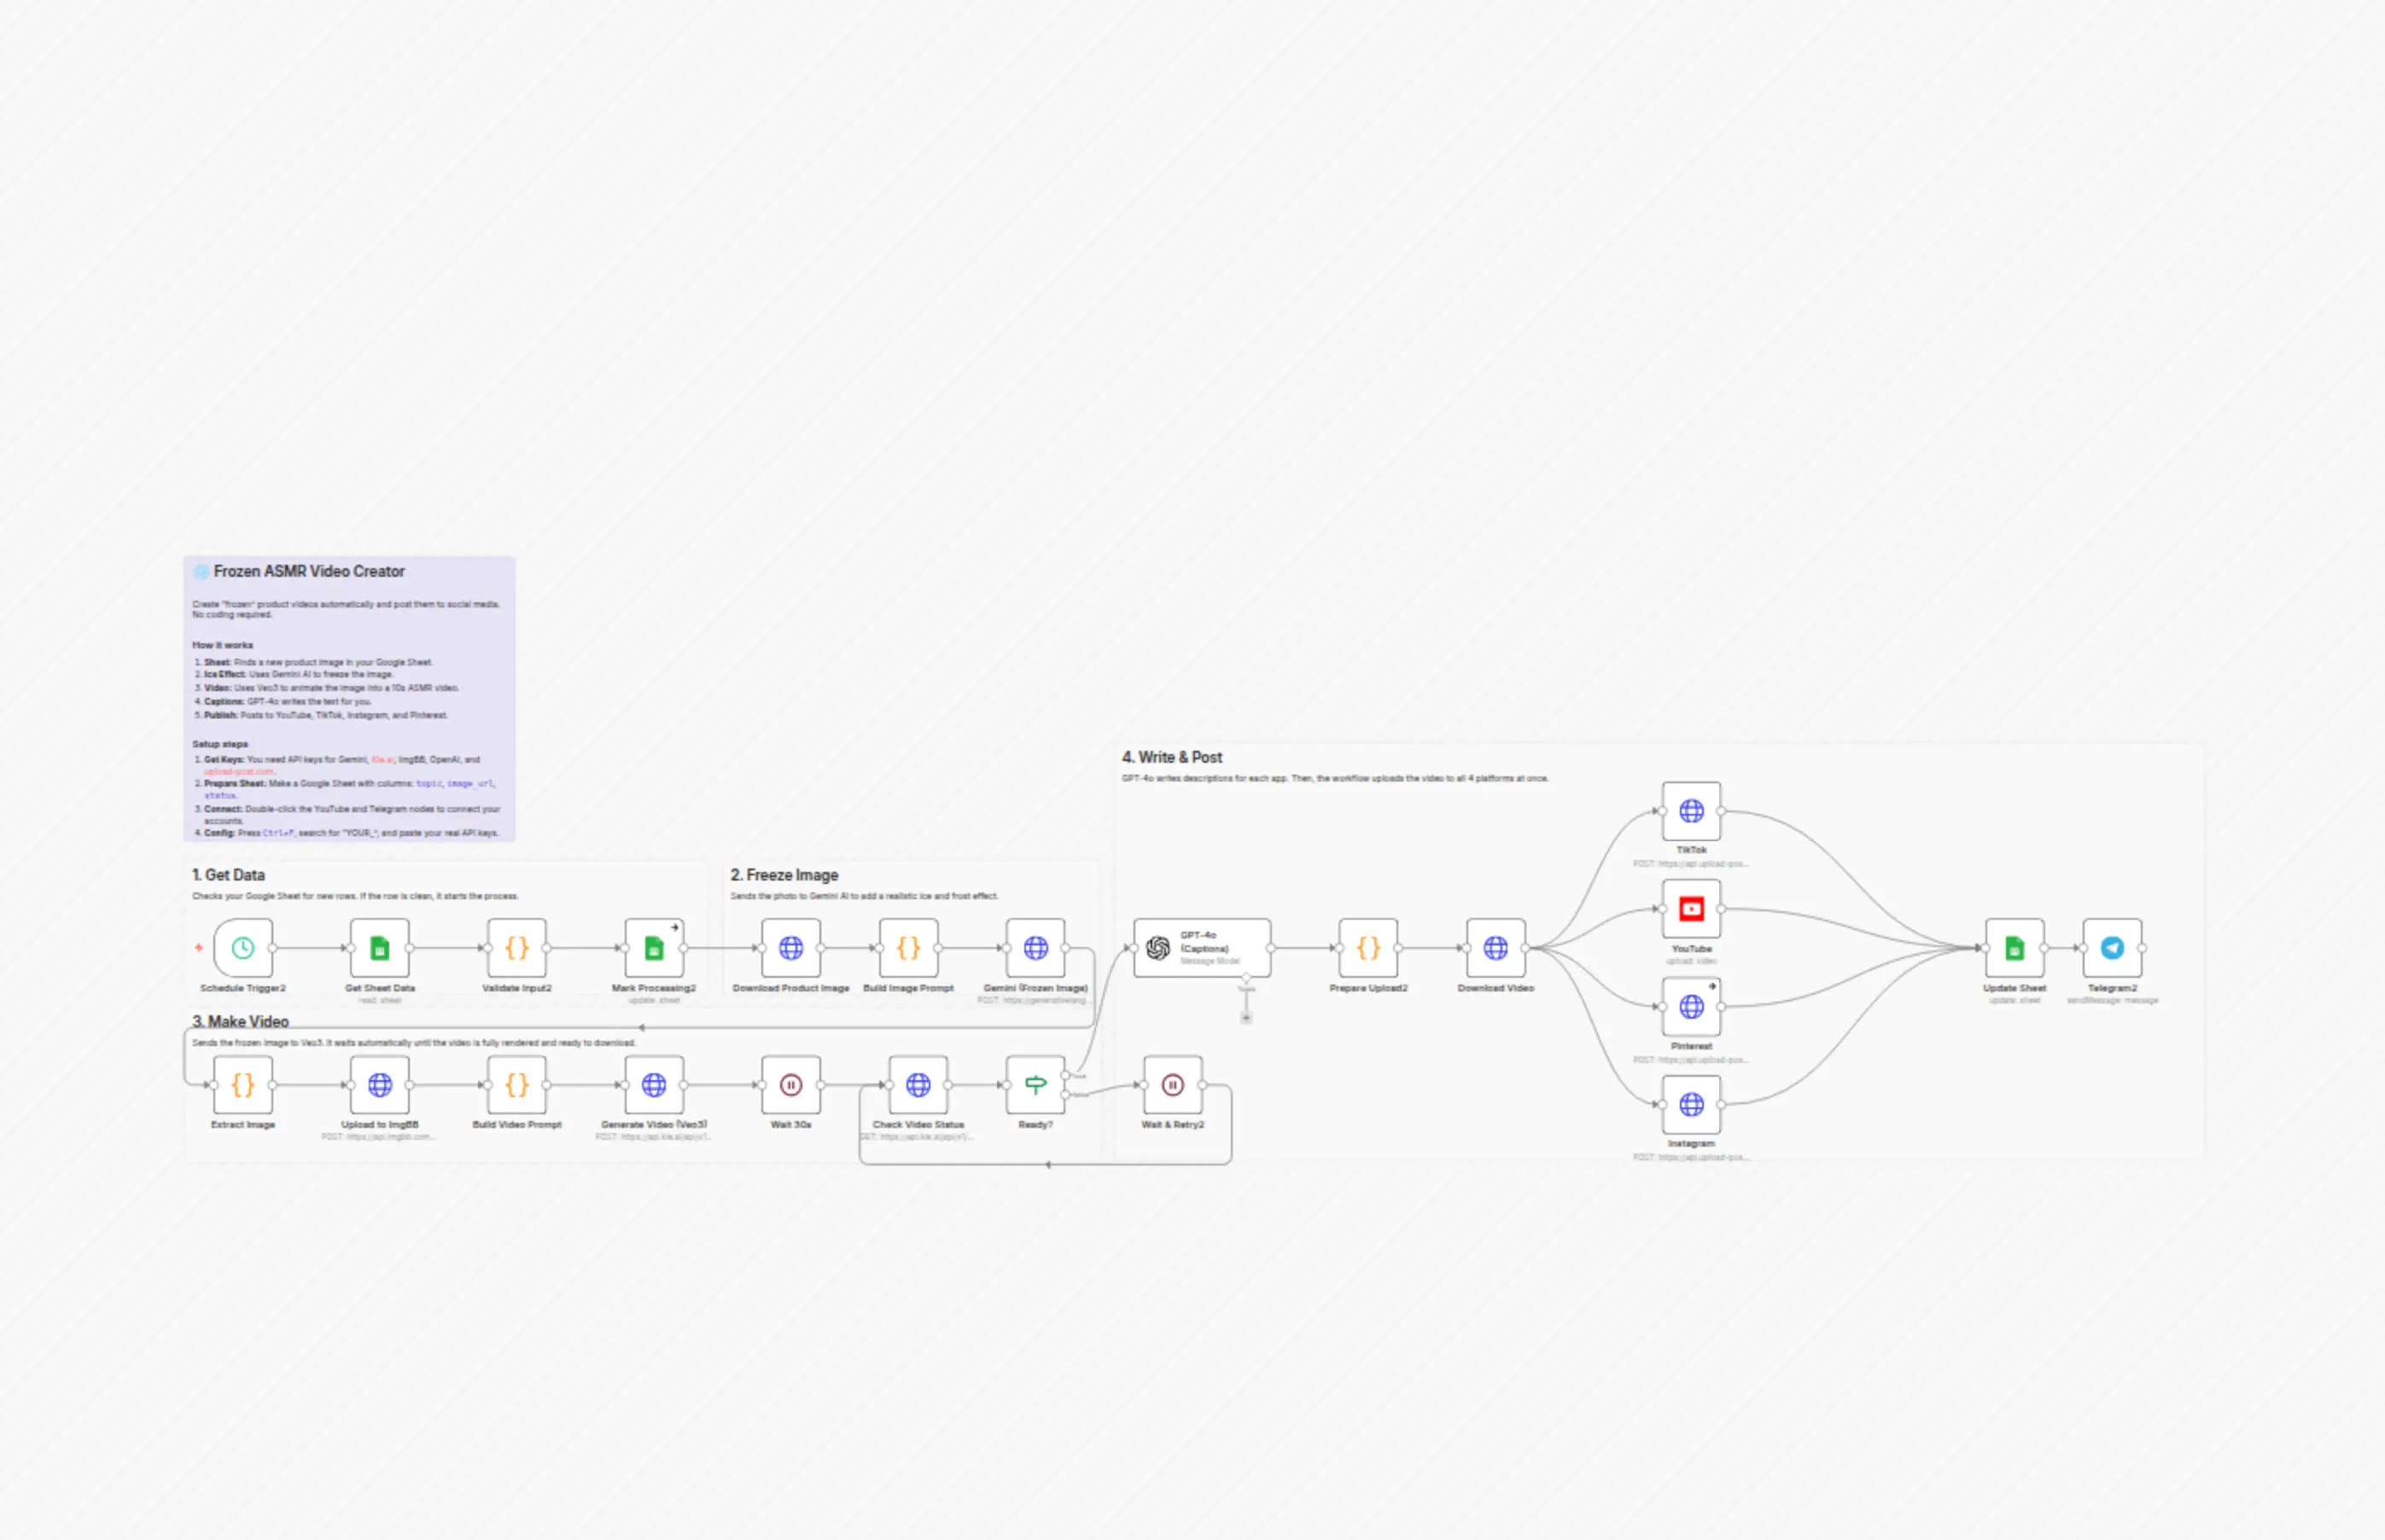Select the Schedule Trigger2 clock node
This screenshot has height=1540, width=2385.
coord(243,948)
